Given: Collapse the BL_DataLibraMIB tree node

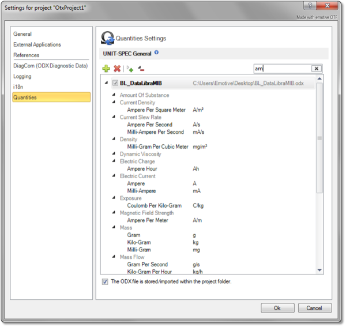Looking at the screenshot, I should coord(106,83).
